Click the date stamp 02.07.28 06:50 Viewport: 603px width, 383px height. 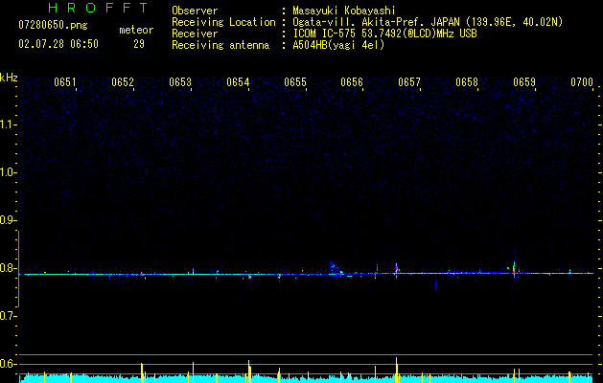[58, 44]
